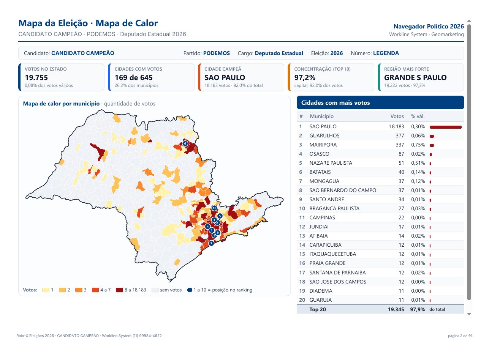Click ranking marker 7 on the map
This screenshot has height=345, width=489.
(211, 243)
